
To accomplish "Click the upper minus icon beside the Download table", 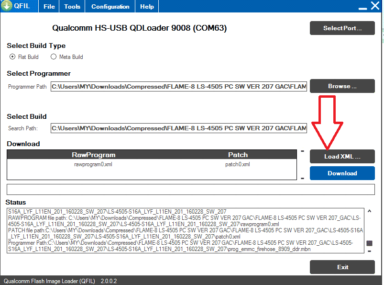I will tap(302, 151).
